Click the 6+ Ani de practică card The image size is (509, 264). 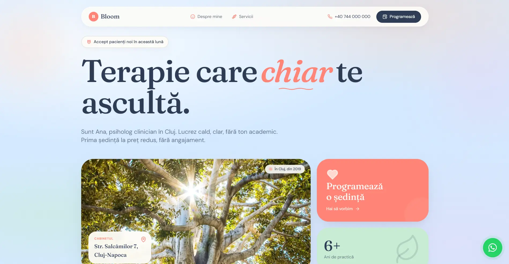373,246
